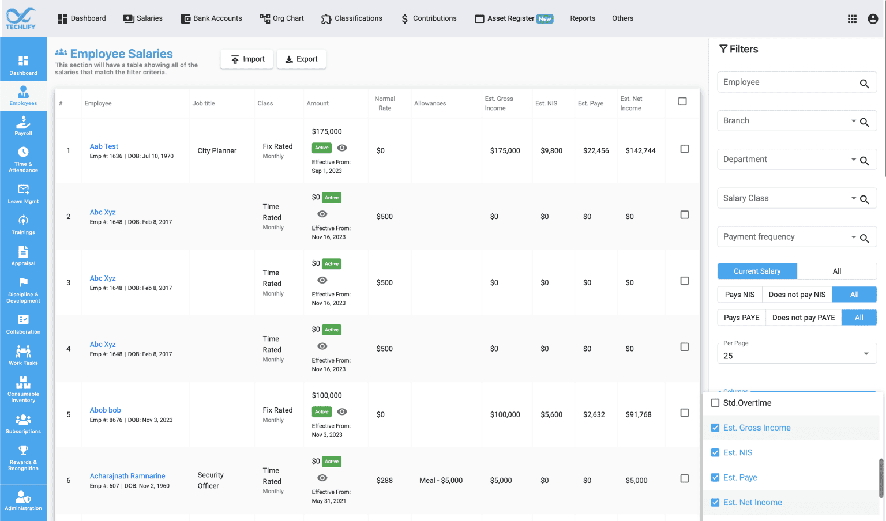Open employee Abob bob's profile link
The image size is (886, 521).
[105, 410]
